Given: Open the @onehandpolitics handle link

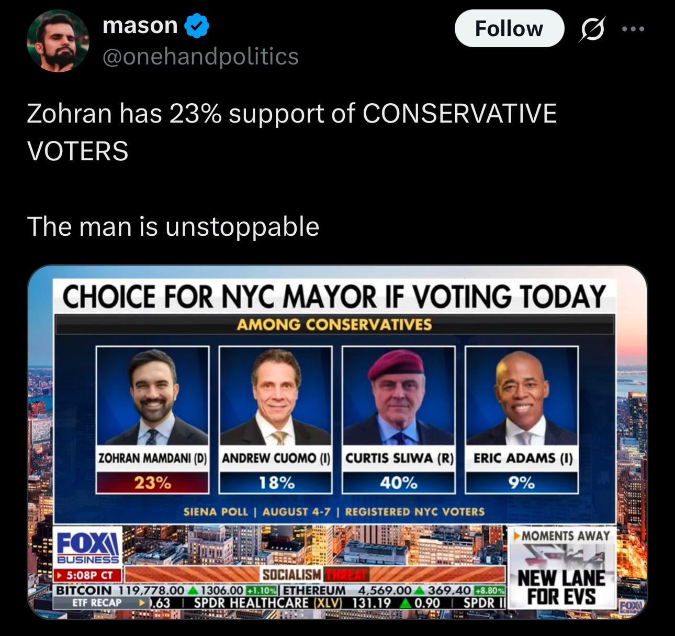Looking at the screenshot, I should 200,57.
